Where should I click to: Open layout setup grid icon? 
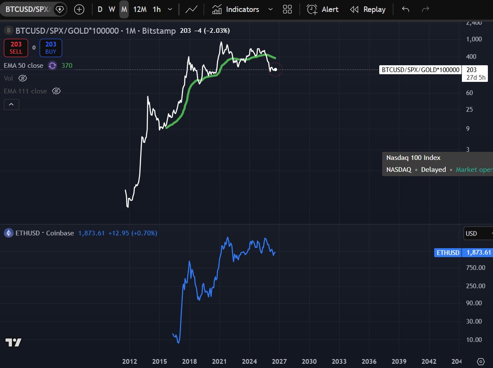click(287, 9)
